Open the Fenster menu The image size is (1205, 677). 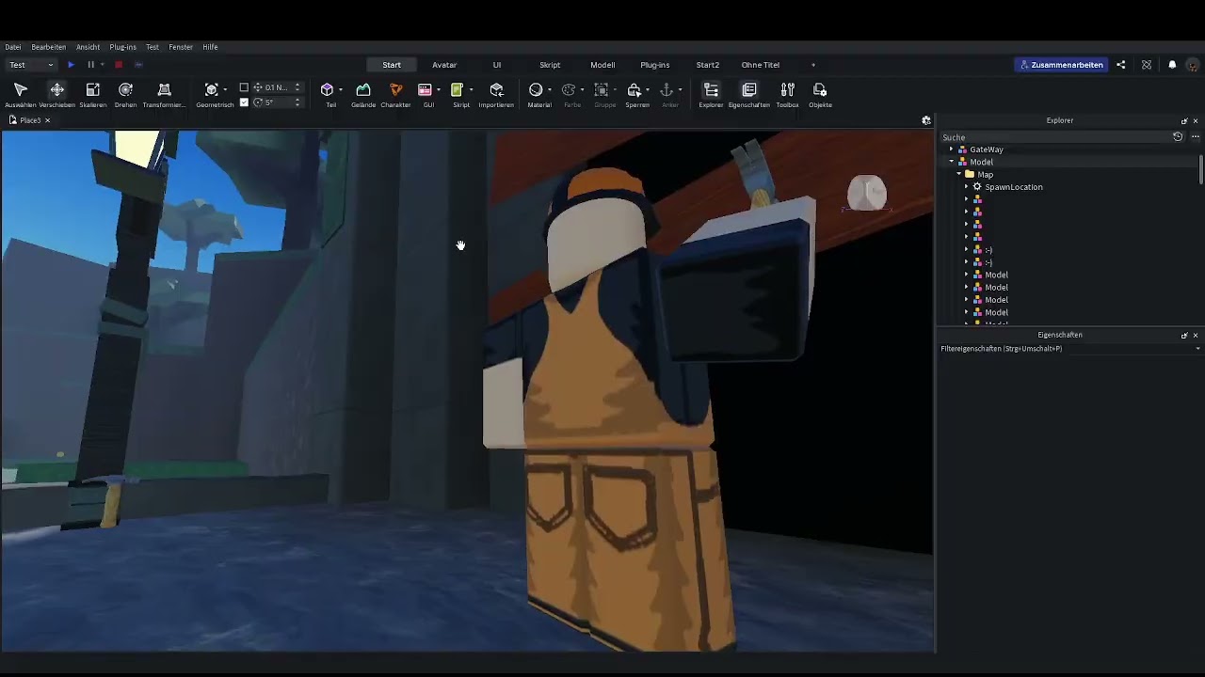(x=181, y=47)
